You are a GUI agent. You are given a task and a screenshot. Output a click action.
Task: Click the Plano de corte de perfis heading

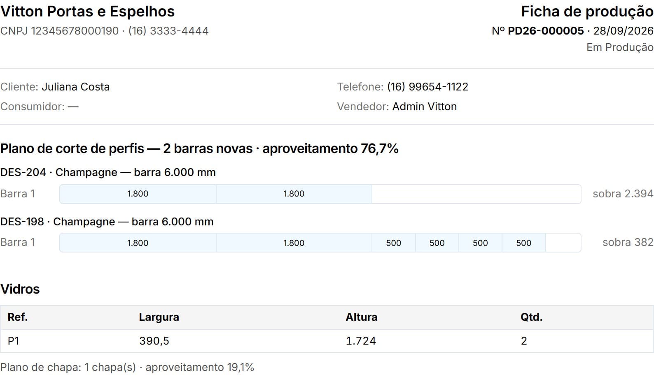coord(199,148)
